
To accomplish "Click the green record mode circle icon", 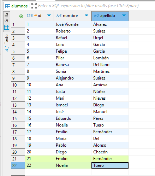I will [x=21, y=16].
